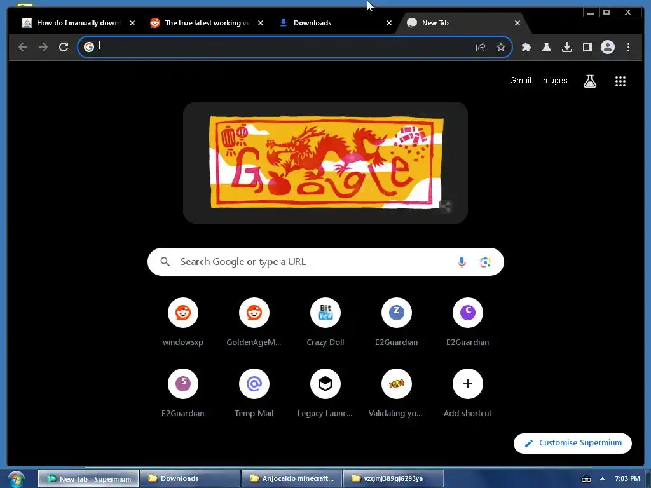The height and width of the screenshot is (488, 651).
Task: Open the downloads toolbar icon
Action: 566,47
